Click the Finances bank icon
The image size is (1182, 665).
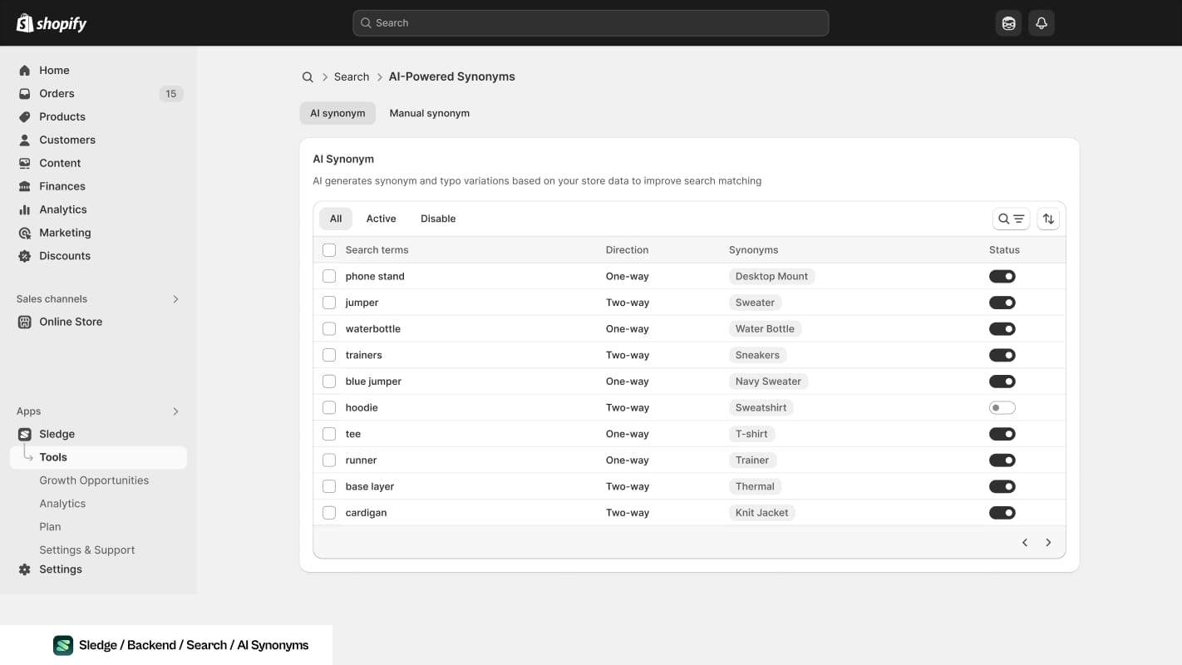25,187
